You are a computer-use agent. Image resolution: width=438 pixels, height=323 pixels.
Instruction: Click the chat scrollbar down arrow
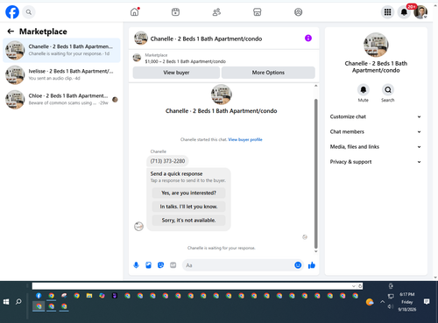[x=315, y=251]
